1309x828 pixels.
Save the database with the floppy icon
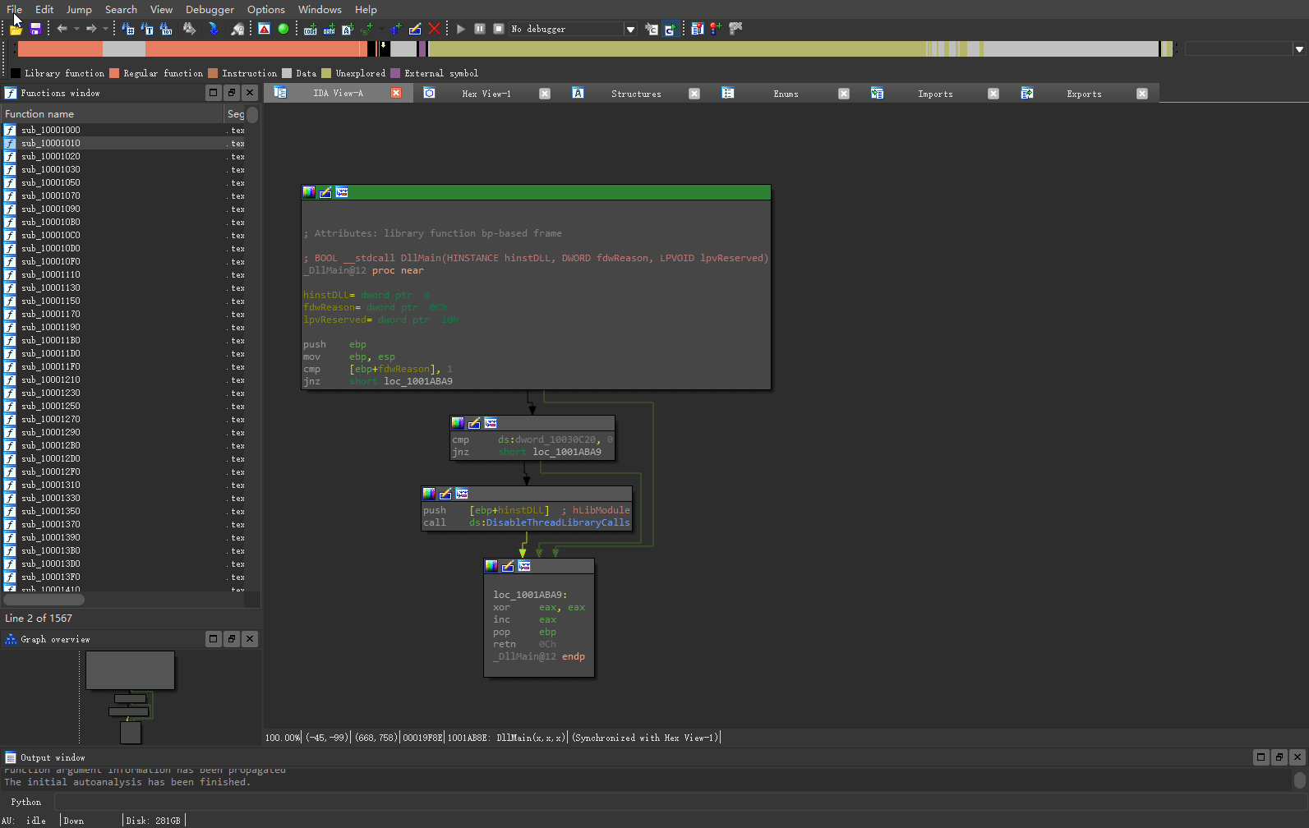coord(35,29)
